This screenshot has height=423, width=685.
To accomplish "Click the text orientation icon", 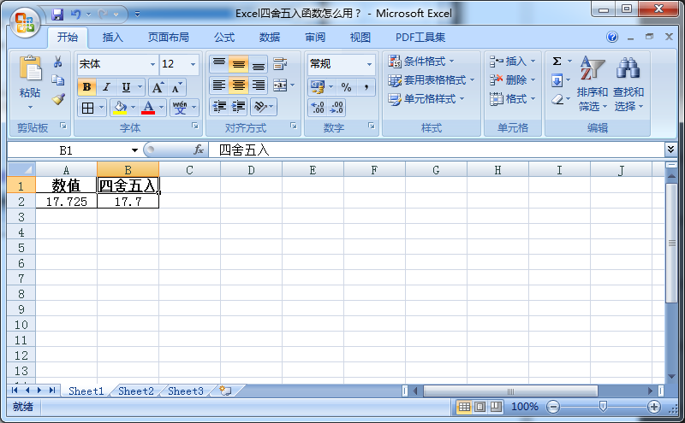I will coord(260,107).
